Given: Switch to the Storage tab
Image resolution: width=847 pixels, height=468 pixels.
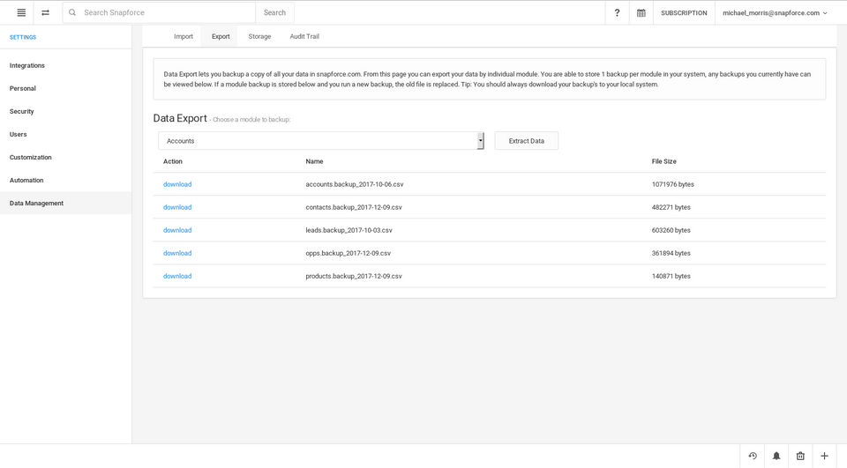Looking at the screenshot, I should (x=259, y=36).
